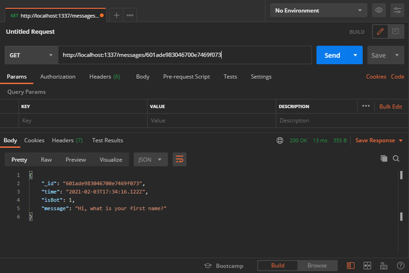Viewport: 409px width, 273px height.
Task: Open the response Headers (7) tab
Action: click(x=67, y=140)
